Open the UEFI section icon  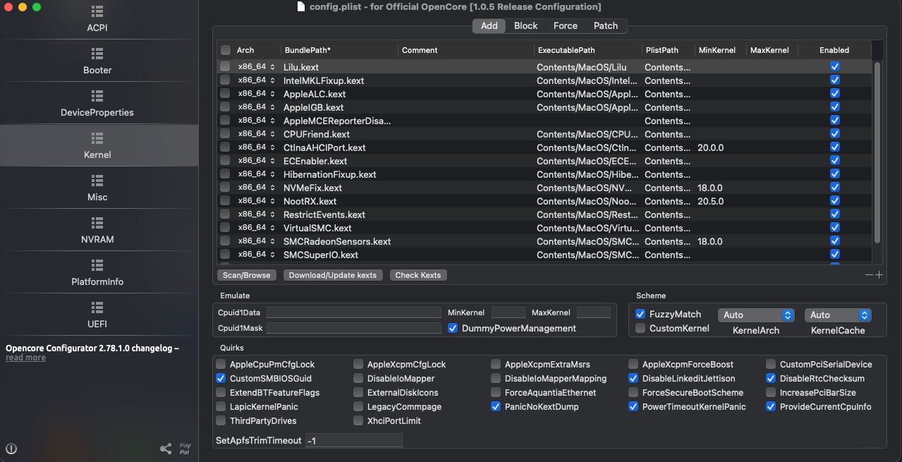tap(97, 308)
